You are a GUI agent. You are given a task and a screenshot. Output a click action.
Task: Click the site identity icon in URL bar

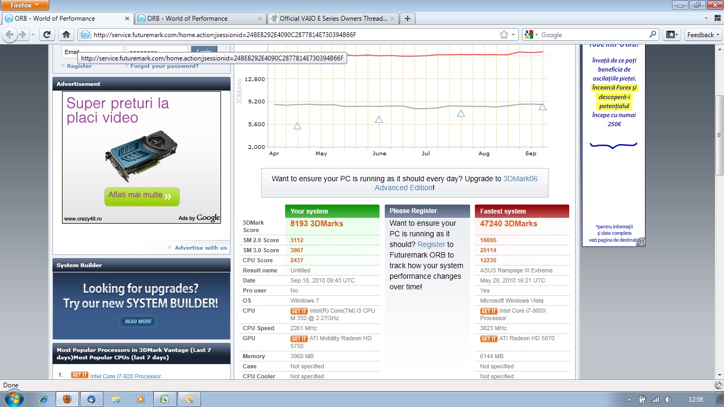[85, 34]
